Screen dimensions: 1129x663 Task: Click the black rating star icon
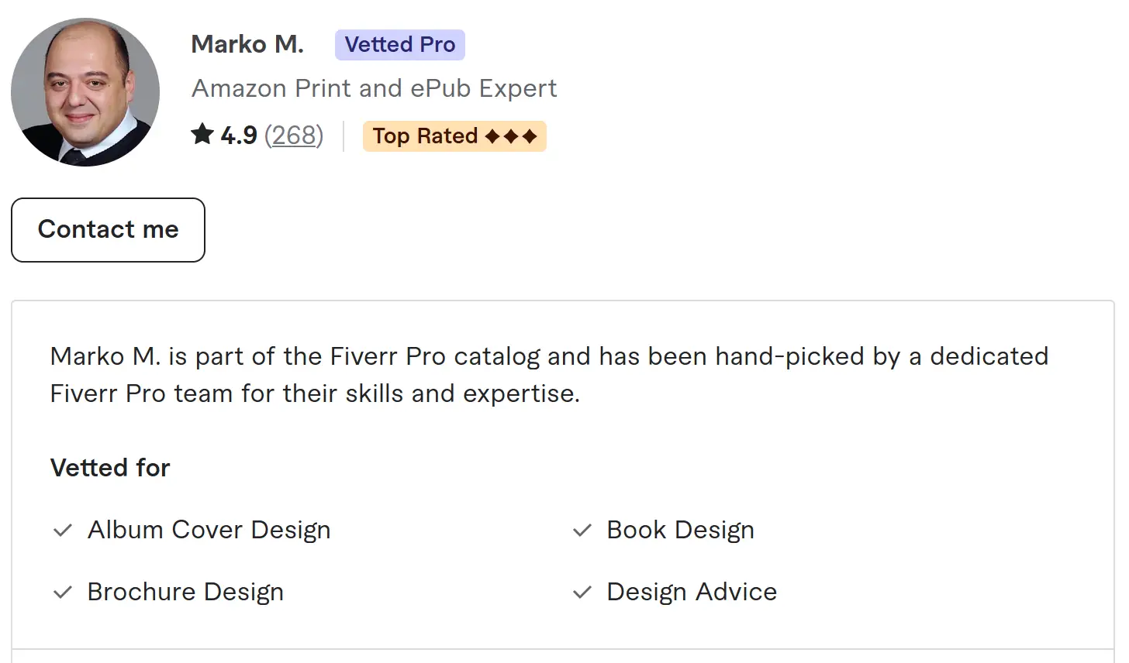pos(202,135)
